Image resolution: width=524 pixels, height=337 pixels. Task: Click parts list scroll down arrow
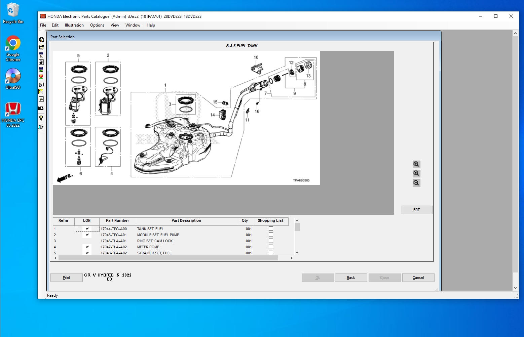(297, 252)
